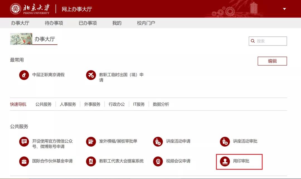Click the 中层正职离京请假 service icon
This screenshot has width=301, height=179.
click(24, 75)
